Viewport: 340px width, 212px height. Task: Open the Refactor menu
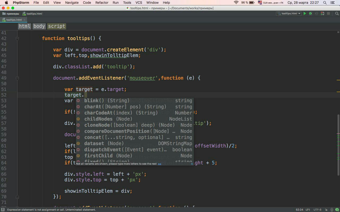pyautogui.click(x=102, y=3)
